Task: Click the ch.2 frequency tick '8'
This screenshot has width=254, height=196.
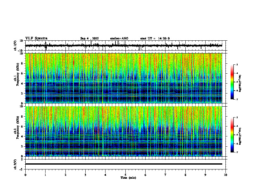Action: [x=22, y=117]
